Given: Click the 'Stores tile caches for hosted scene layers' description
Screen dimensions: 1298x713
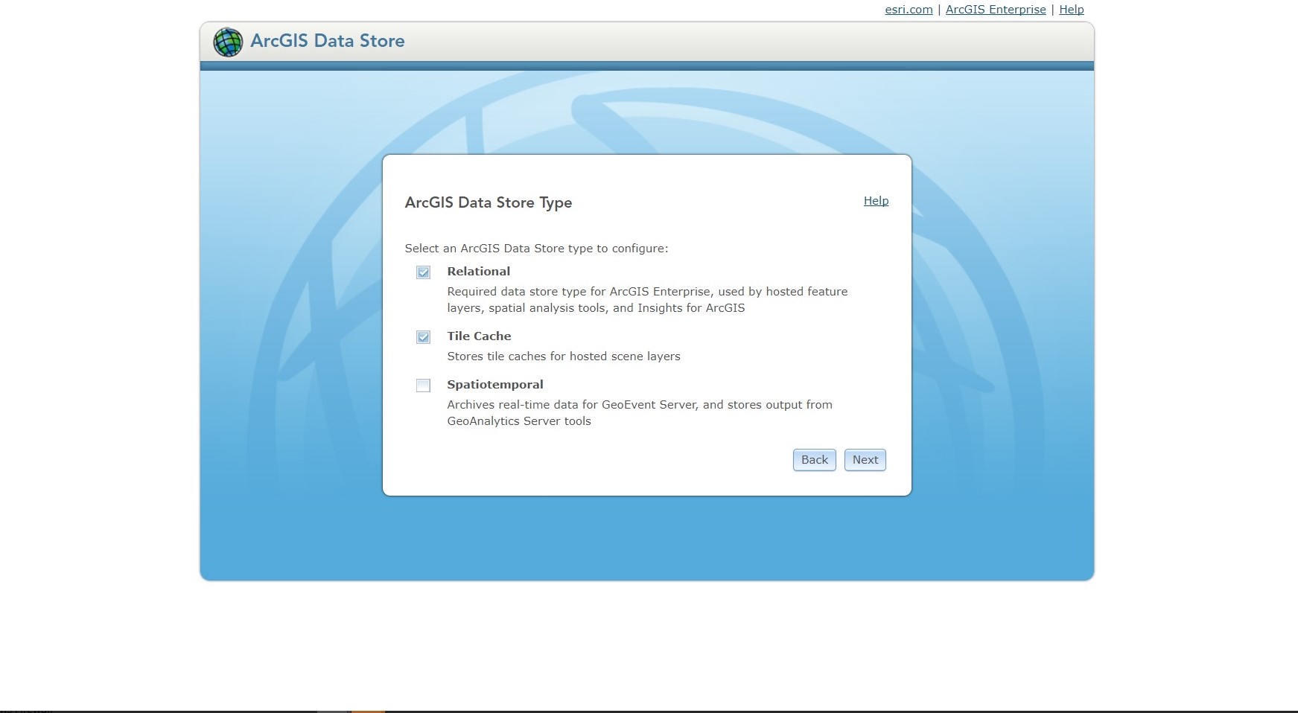Looking at the screenshot, I should (564, 356).
